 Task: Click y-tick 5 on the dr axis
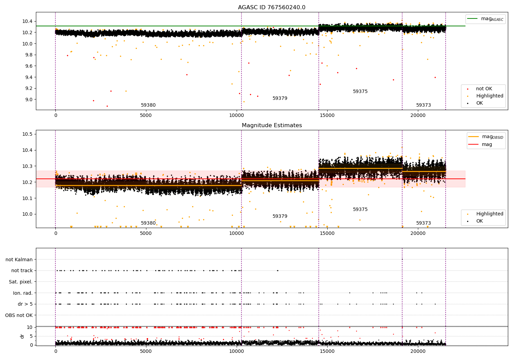pyautogui.click(x=31, y=336)
